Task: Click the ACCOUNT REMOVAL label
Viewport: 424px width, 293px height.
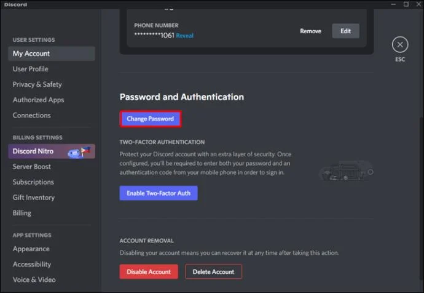Action: tap(147, 241)
